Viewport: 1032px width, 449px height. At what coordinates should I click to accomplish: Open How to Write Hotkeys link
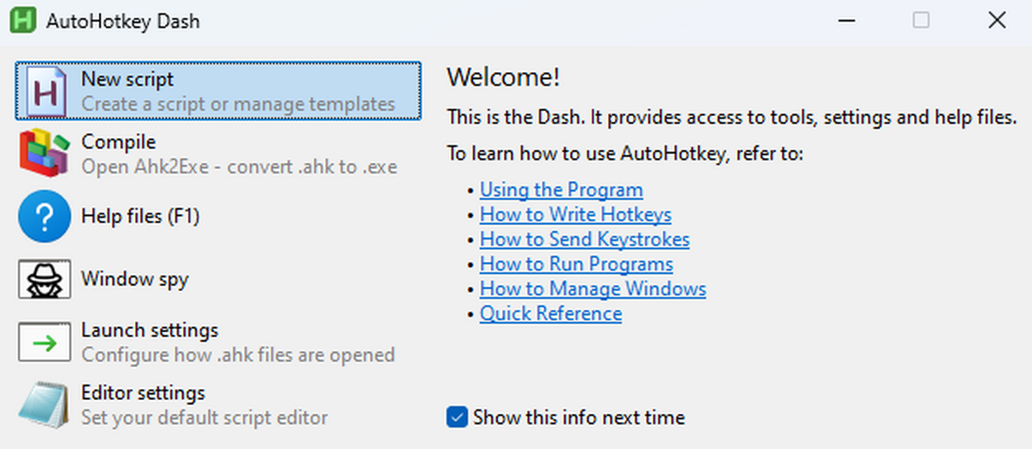pyautogui.click(x=575, y=215)
